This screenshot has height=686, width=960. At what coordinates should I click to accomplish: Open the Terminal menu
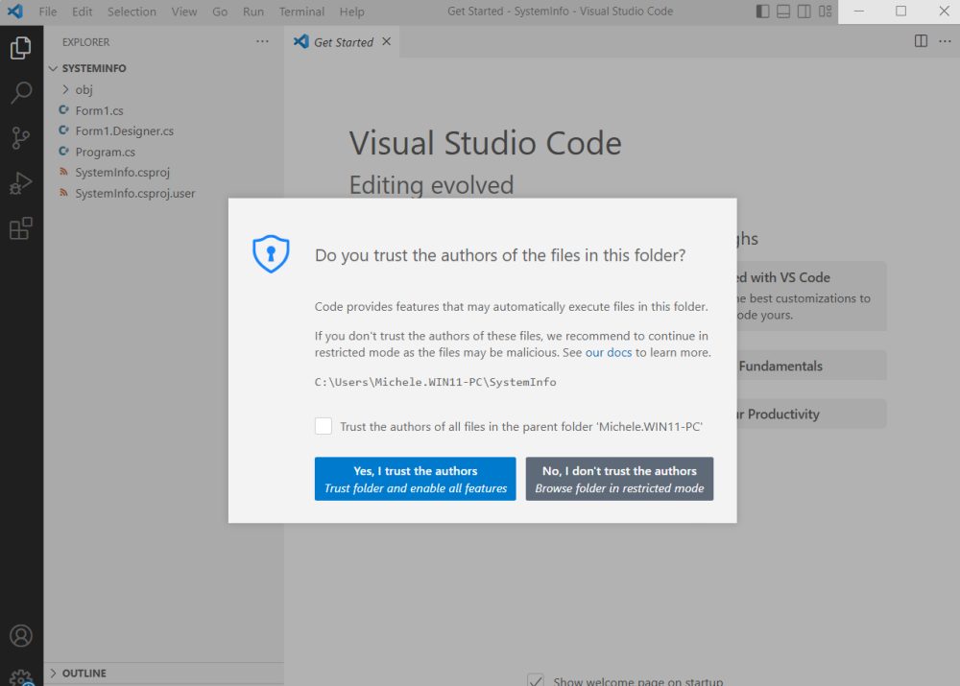301,12
